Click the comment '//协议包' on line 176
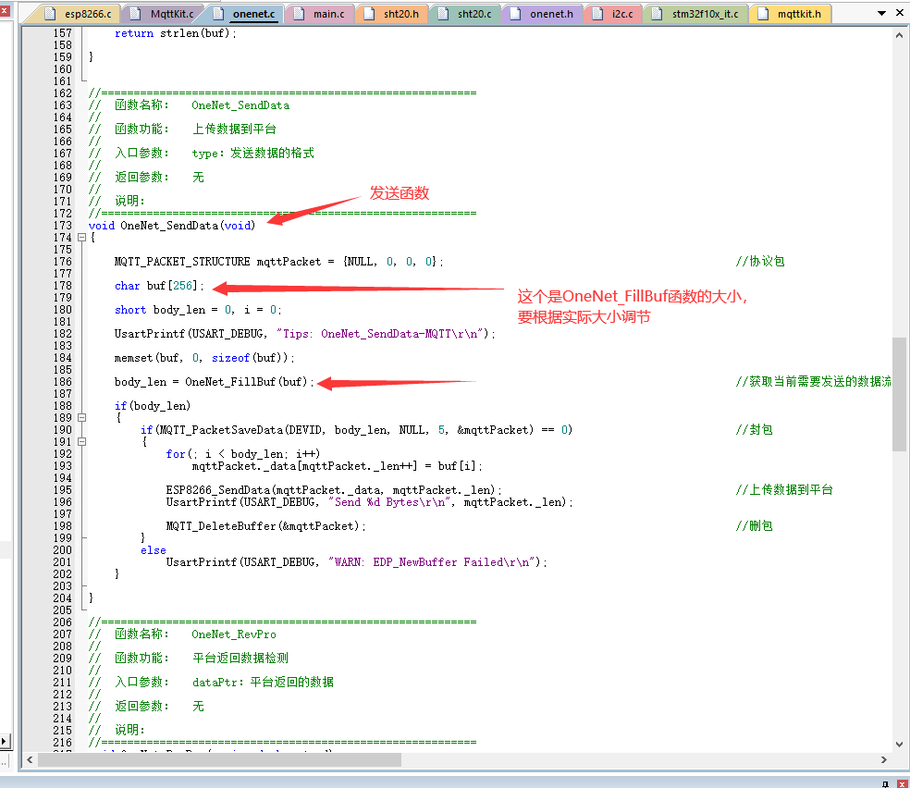This screenshot has height=788, width=910. 760,262
